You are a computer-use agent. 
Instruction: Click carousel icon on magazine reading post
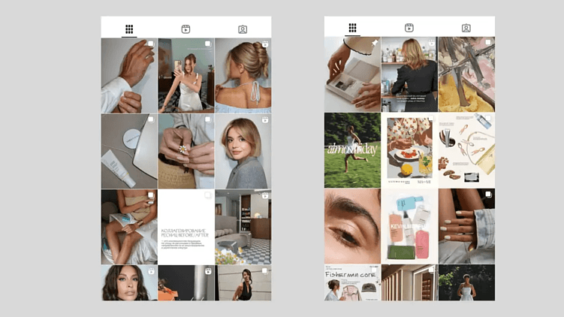[151, 195]
